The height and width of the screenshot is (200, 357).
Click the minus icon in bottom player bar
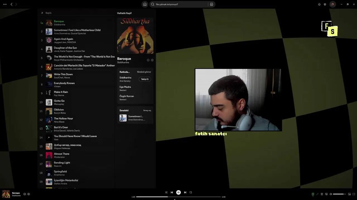[x=25, y=194]
